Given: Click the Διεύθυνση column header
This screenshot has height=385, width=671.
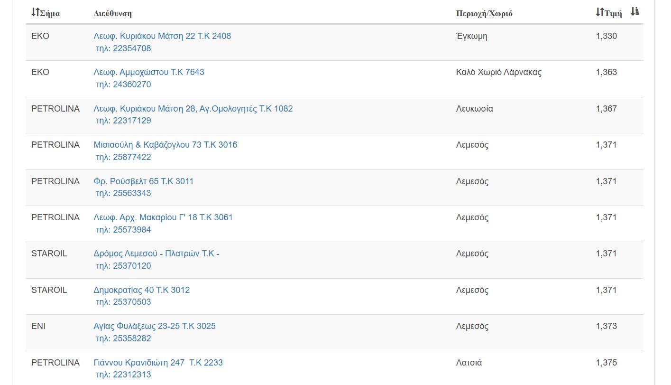Looking at the screenshot, I should (x=112, y=13).
